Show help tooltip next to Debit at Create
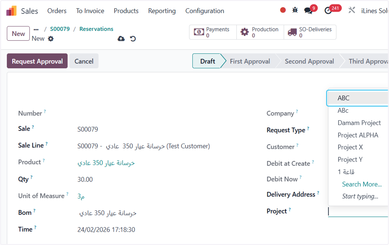389x245 pixels. click(313, 162)
